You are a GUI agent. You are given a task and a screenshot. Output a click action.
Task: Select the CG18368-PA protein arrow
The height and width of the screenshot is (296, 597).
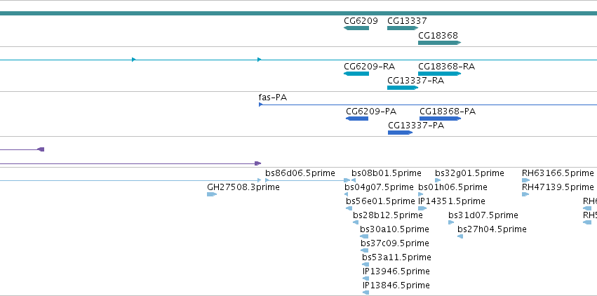coord(440,119)
